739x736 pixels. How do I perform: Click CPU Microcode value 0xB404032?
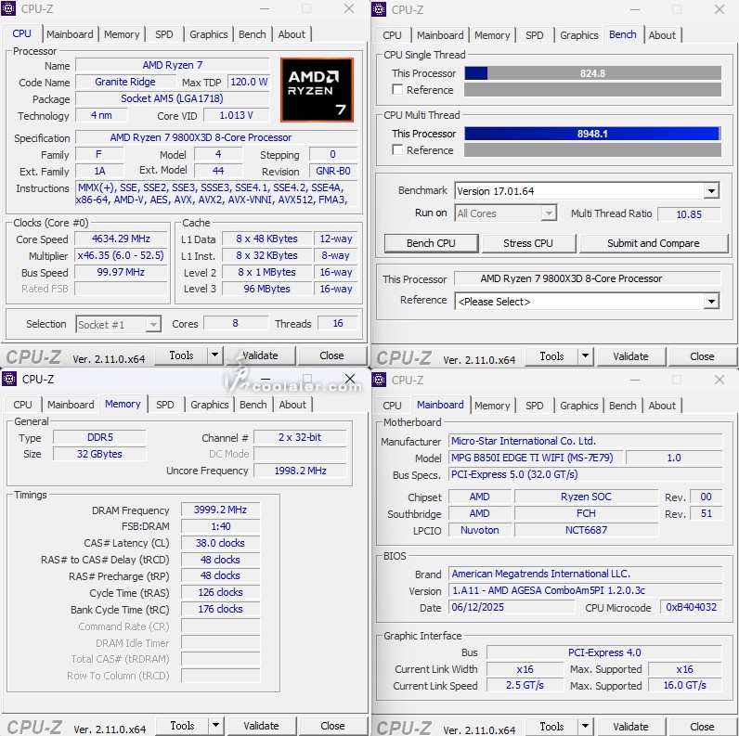691,607
